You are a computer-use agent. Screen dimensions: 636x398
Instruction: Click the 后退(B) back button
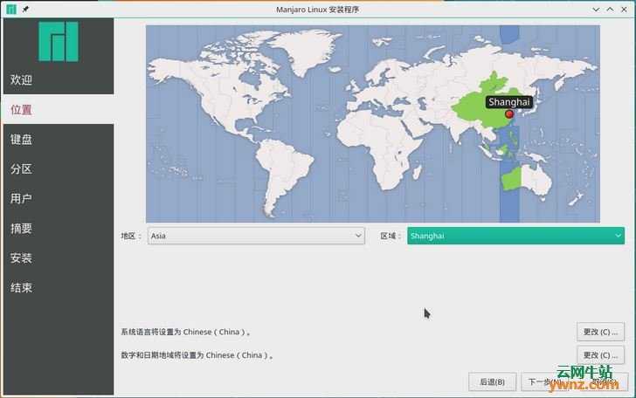492,381
